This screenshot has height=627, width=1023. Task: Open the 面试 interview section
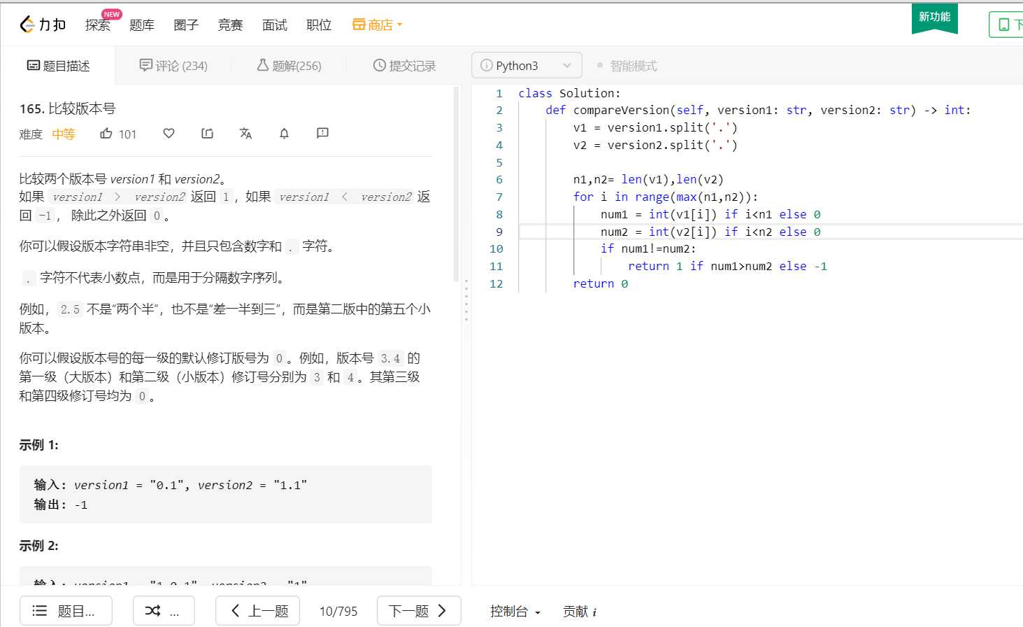click(x=275, y=25)
